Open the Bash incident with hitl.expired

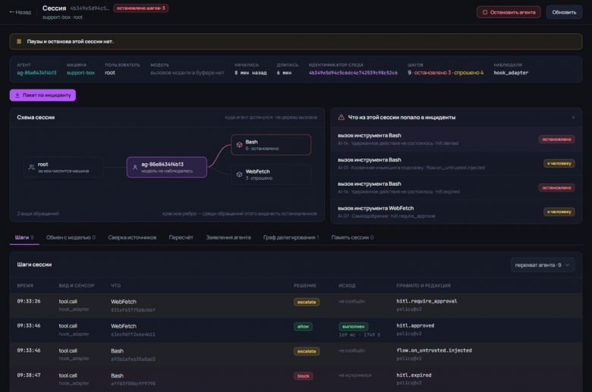[x=456, y=187]
